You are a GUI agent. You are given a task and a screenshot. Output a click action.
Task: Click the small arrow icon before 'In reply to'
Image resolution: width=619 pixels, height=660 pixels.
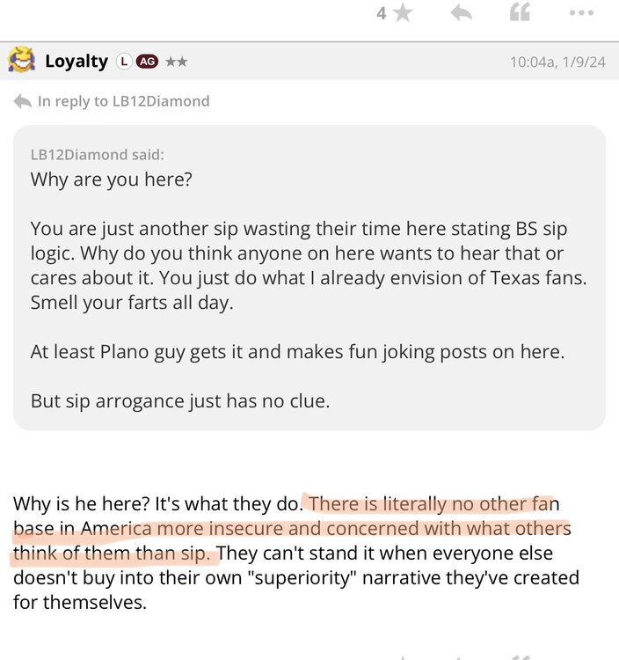[22, 101]
